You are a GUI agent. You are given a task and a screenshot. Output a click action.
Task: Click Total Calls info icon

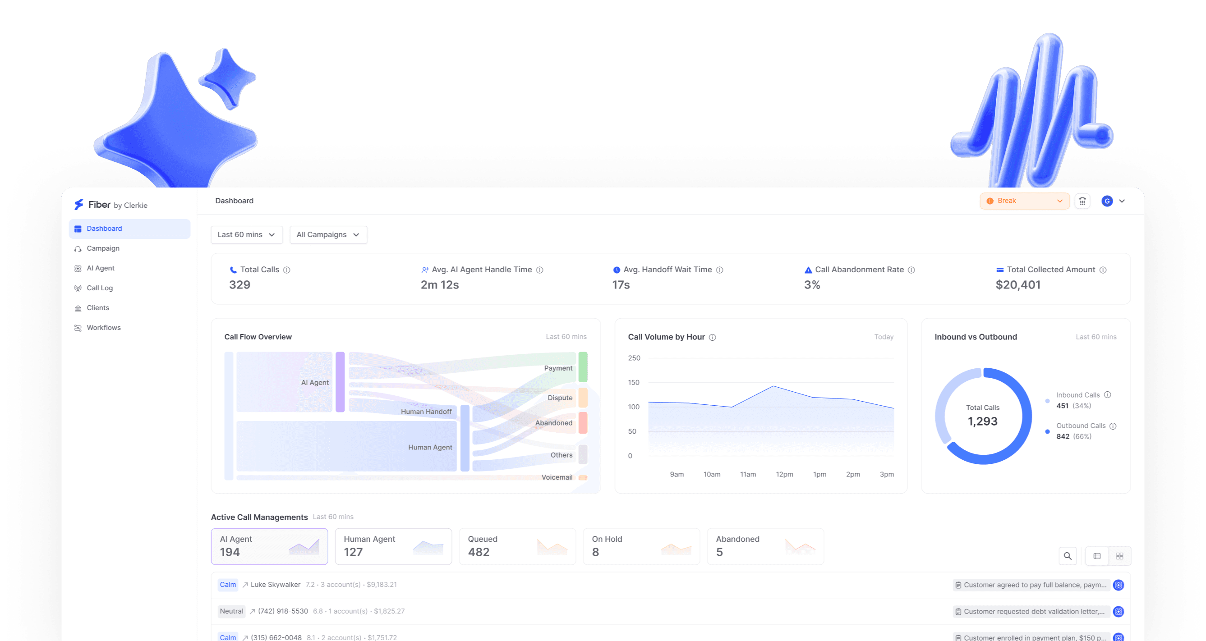(287, 270)
